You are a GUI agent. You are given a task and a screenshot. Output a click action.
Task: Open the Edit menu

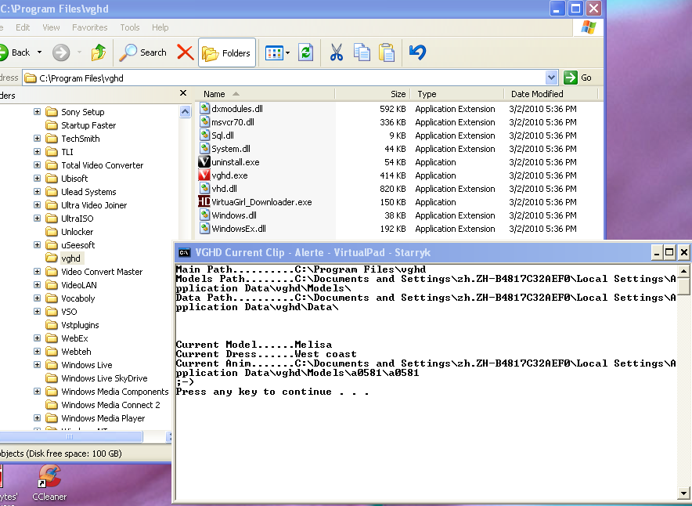(x=23, y=27)
